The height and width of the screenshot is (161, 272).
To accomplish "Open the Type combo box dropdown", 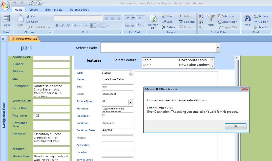I will tap(131, 73).
